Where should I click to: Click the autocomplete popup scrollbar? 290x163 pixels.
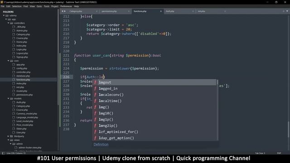(x=217, y=82)
